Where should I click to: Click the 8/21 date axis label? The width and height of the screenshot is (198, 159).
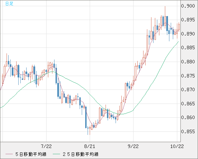(90, 146)
